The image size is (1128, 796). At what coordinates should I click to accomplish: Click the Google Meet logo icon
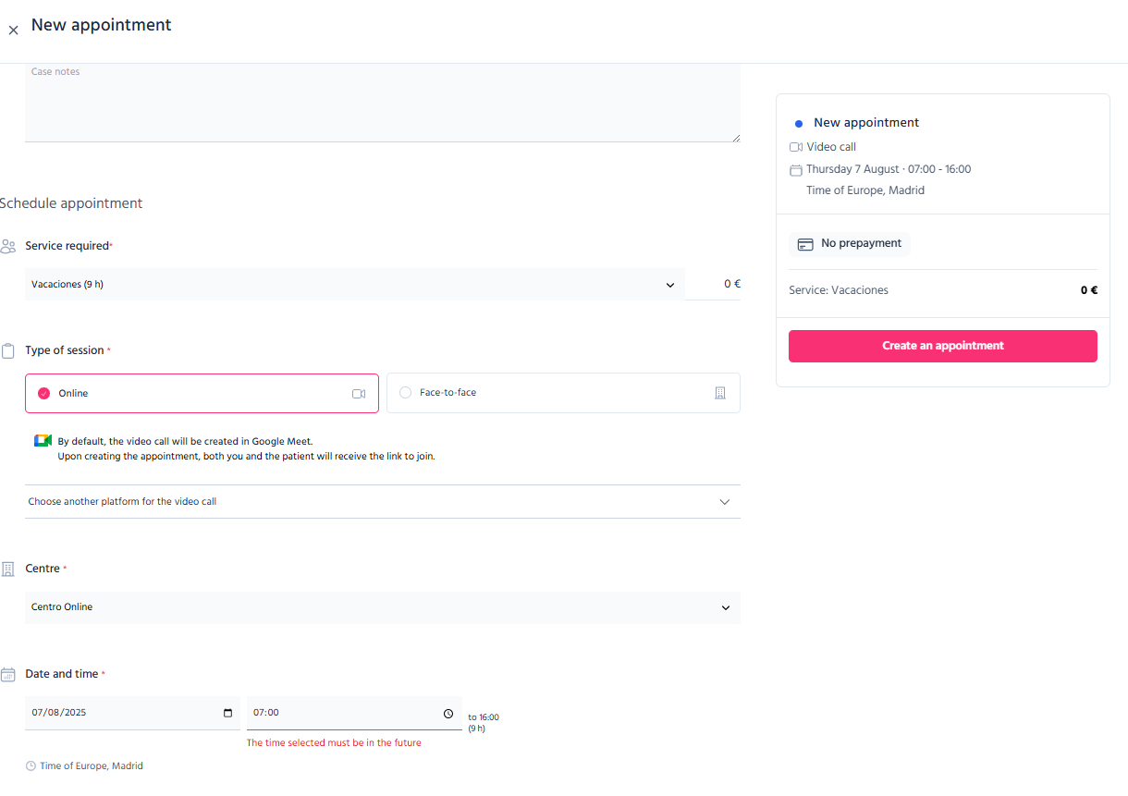coord(43,441)
